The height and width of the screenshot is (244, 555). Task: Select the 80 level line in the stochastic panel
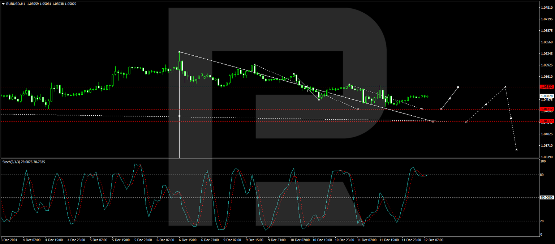(253, 174)
